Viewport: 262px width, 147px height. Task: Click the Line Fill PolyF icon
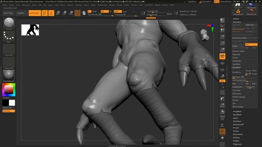click(x=222, y=118)
